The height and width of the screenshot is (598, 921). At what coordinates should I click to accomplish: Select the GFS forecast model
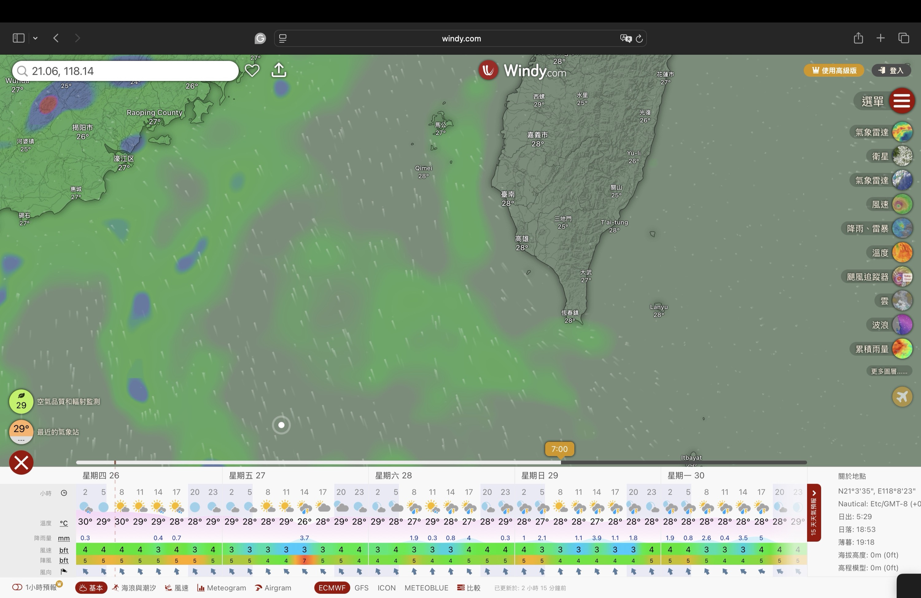coord(361,588)
